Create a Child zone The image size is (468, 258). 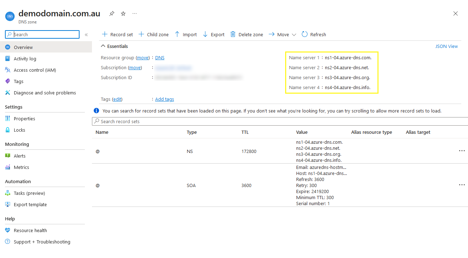coord(153,34)
